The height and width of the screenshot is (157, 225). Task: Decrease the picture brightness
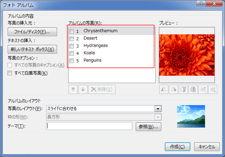213,89
